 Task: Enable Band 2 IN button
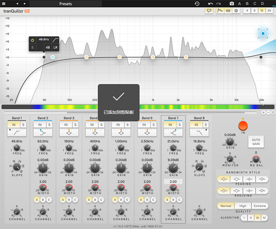40,124
